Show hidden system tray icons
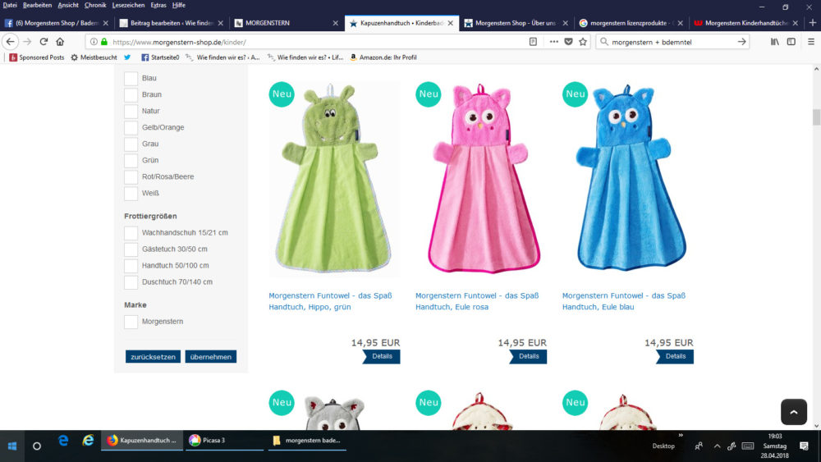The width and height of the screenshot is (821, 462). click(717, 446)
